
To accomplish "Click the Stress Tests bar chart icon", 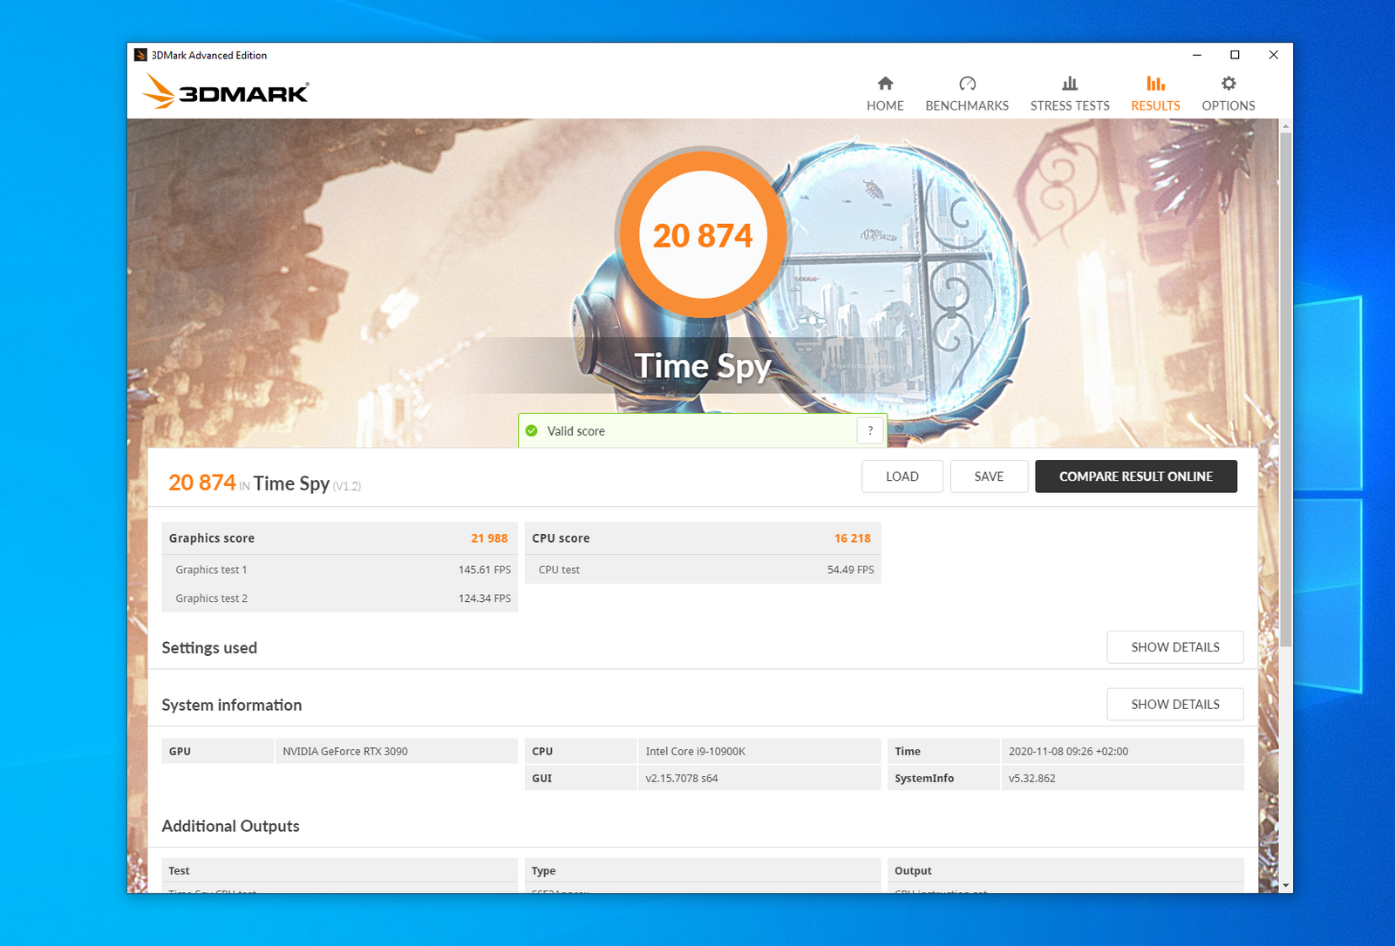I will (x=1070, y=84).
